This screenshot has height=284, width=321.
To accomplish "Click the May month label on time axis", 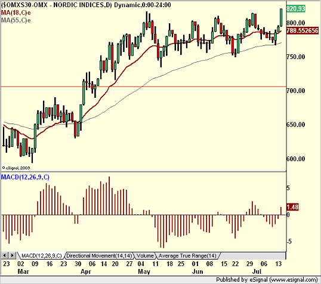I will [x=144, y=271].
